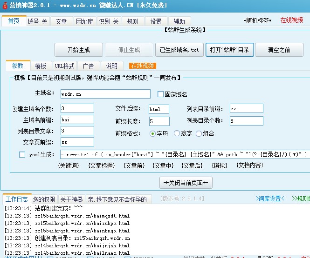Screen dimensions: 310x258
Task: Open the 关于神器 tab
Action: point(72,199)
